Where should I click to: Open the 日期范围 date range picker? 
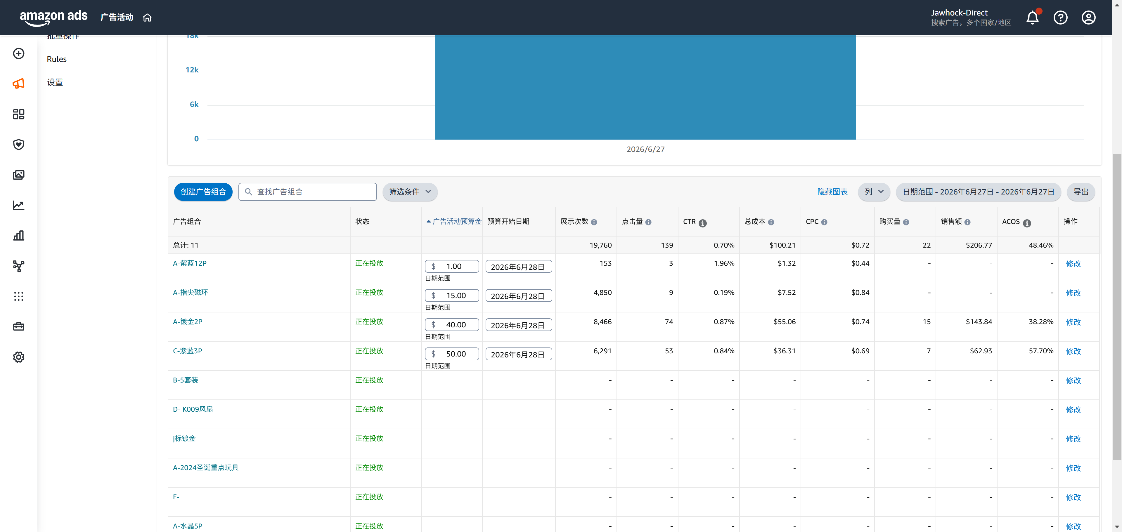pos(978,192)
